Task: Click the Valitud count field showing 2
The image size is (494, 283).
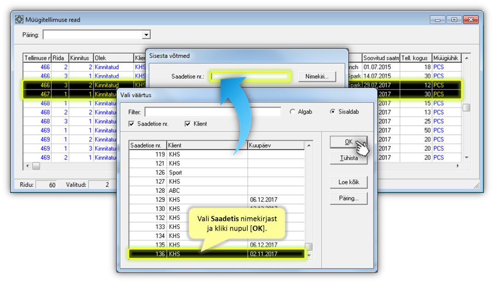Action: pyautogui.click(x=99, y=185)
